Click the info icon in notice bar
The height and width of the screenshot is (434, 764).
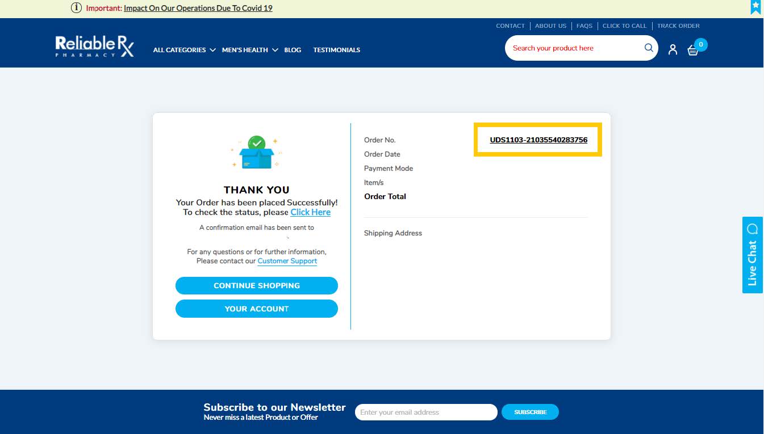point(76,8)
